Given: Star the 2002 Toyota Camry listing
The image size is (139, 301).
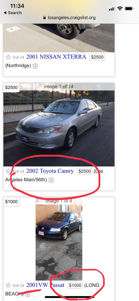Looking at the screenshot, I should pyautogui.click(x=8, y=171).
